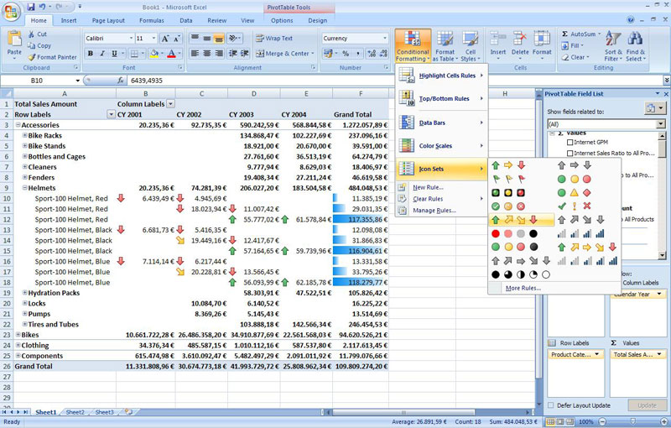The height and width of the screenshot is (428, 671).
Task: Open the Data Bars submenu
Action: (442, 123)
